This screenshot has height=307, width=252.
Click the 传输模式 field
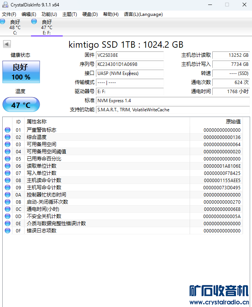point(130,83)
